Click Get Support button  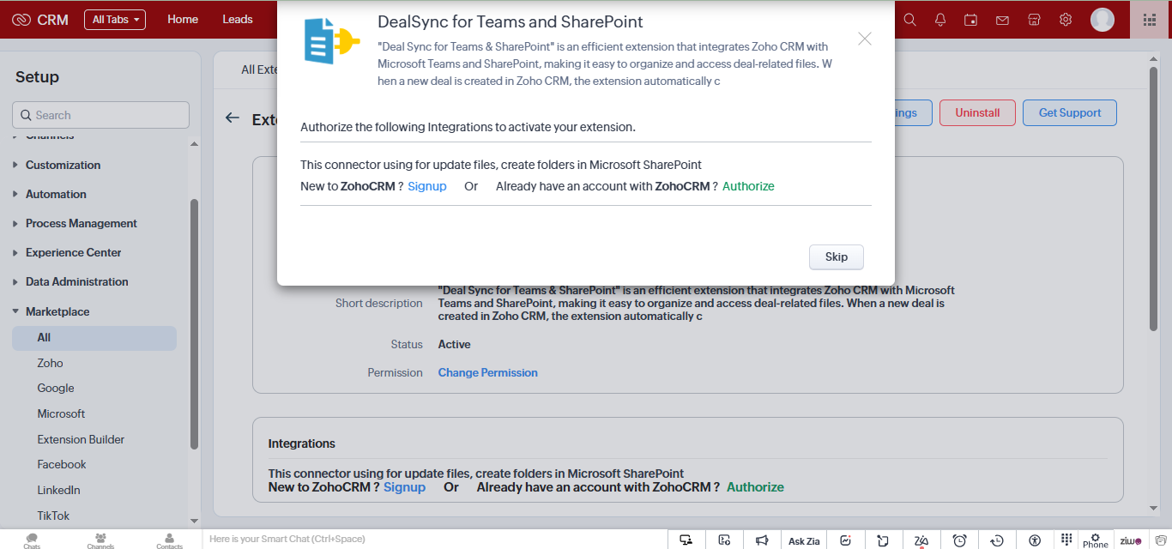click(x=1070, y=112)
